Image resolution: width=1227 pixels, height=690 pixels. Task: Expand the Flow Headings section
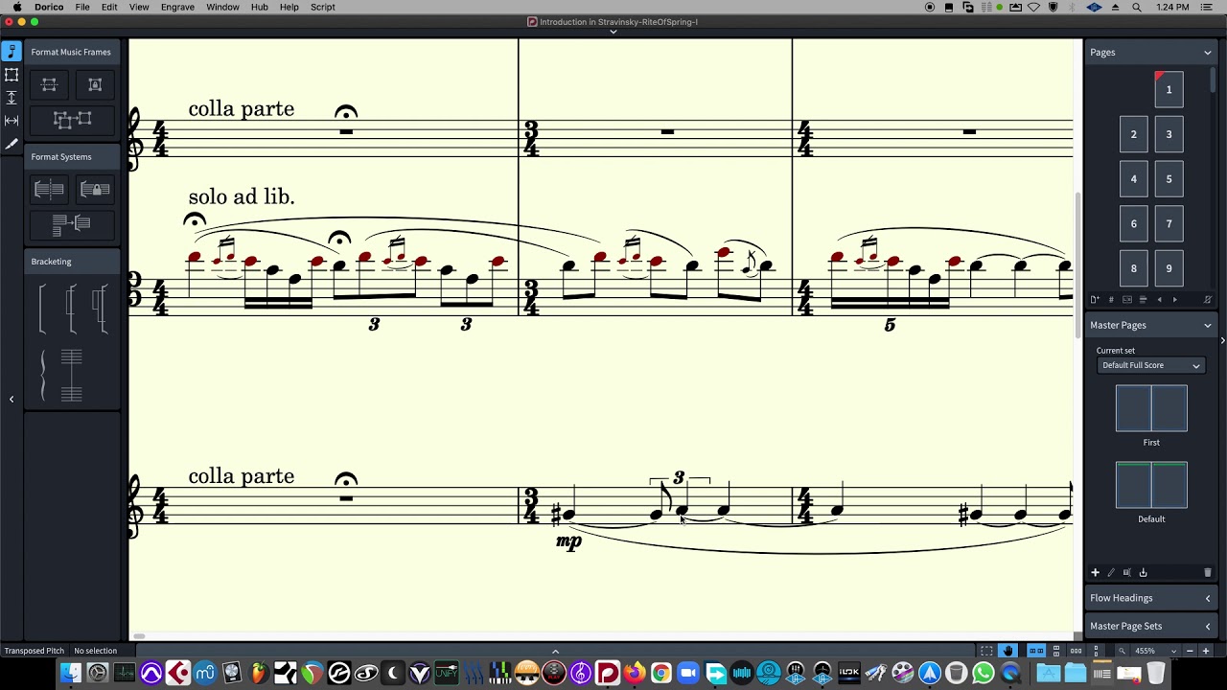click(x=1208, y=598)
